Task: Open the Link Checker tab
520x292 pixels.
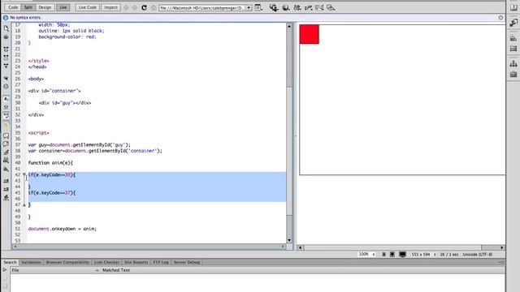Action: [x=106, y=262]
